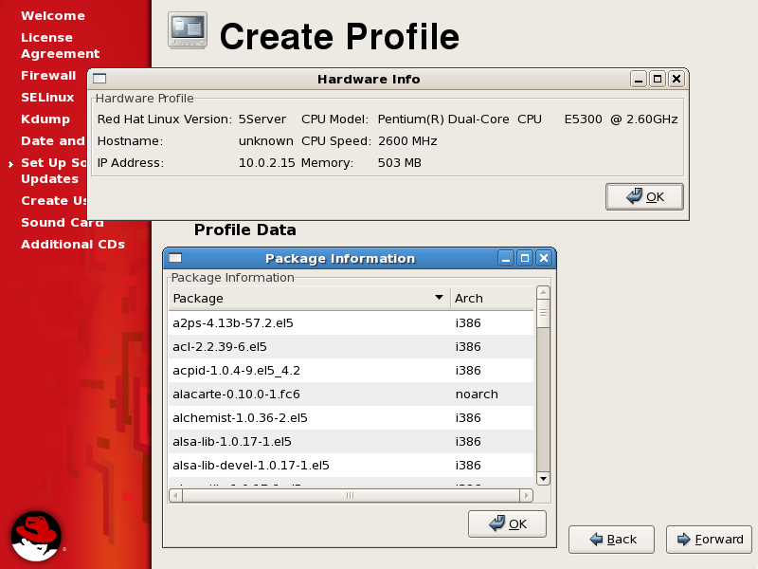
Task: Click the horizontal scroll left arrow
Action: (x=175, y=495)
